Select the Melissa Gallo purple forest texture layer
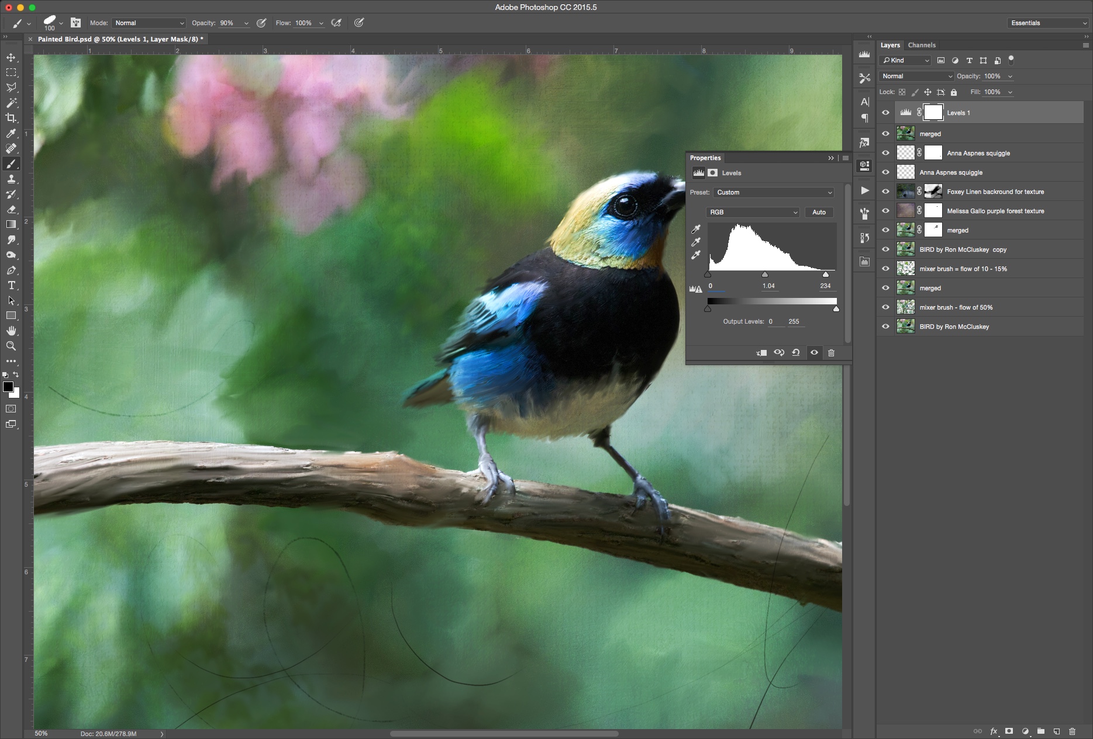1093x739 pixels. click(995, 211)
